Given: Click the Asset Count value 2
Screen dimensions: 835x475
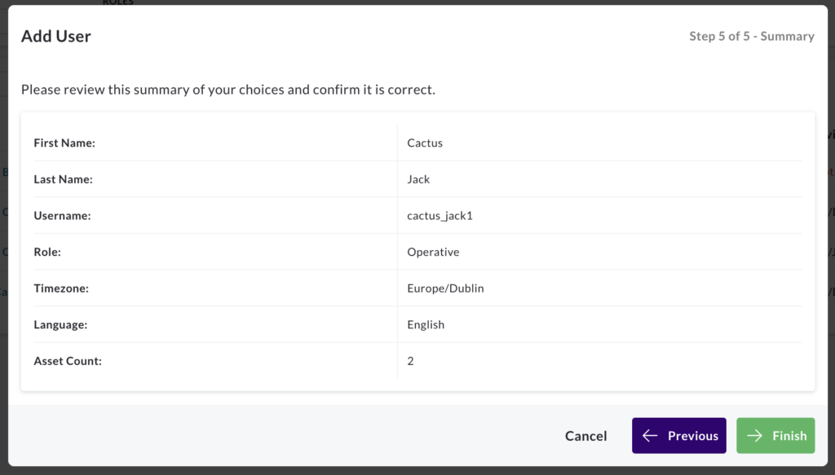Looking at the screenshot, I should coord(411,361).
